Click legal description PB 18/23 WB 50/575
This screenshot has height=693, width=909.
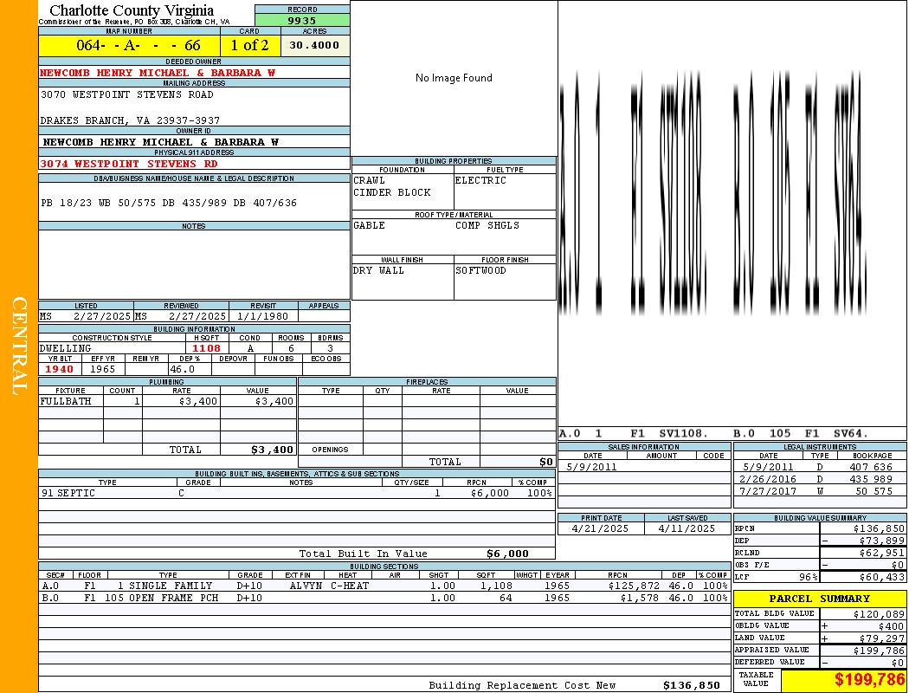(x=169, y=203)
